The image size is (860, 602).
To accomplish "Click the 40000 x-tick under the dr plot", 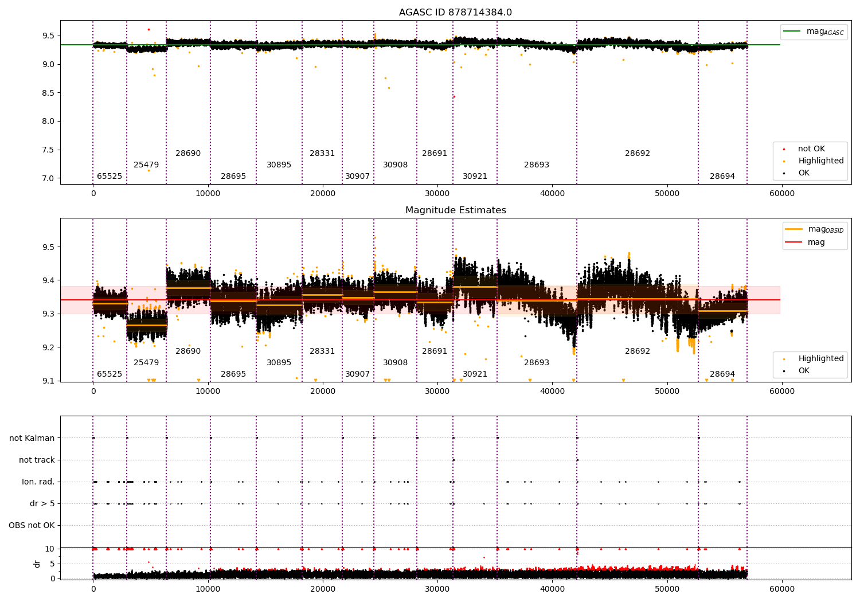I will (x=552, y=589).
